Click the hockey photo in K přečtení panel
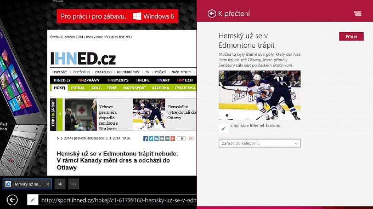373x209 pixels. click(259, 95)
